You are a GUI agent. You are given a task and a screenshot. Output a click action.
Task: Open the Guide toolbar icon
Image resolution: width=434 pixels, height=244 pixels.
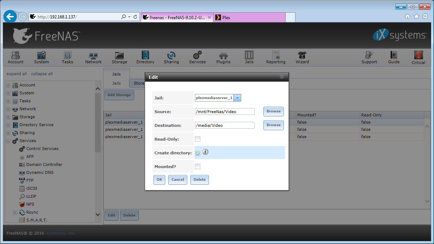pyautogui.click(x=394, y=57)
